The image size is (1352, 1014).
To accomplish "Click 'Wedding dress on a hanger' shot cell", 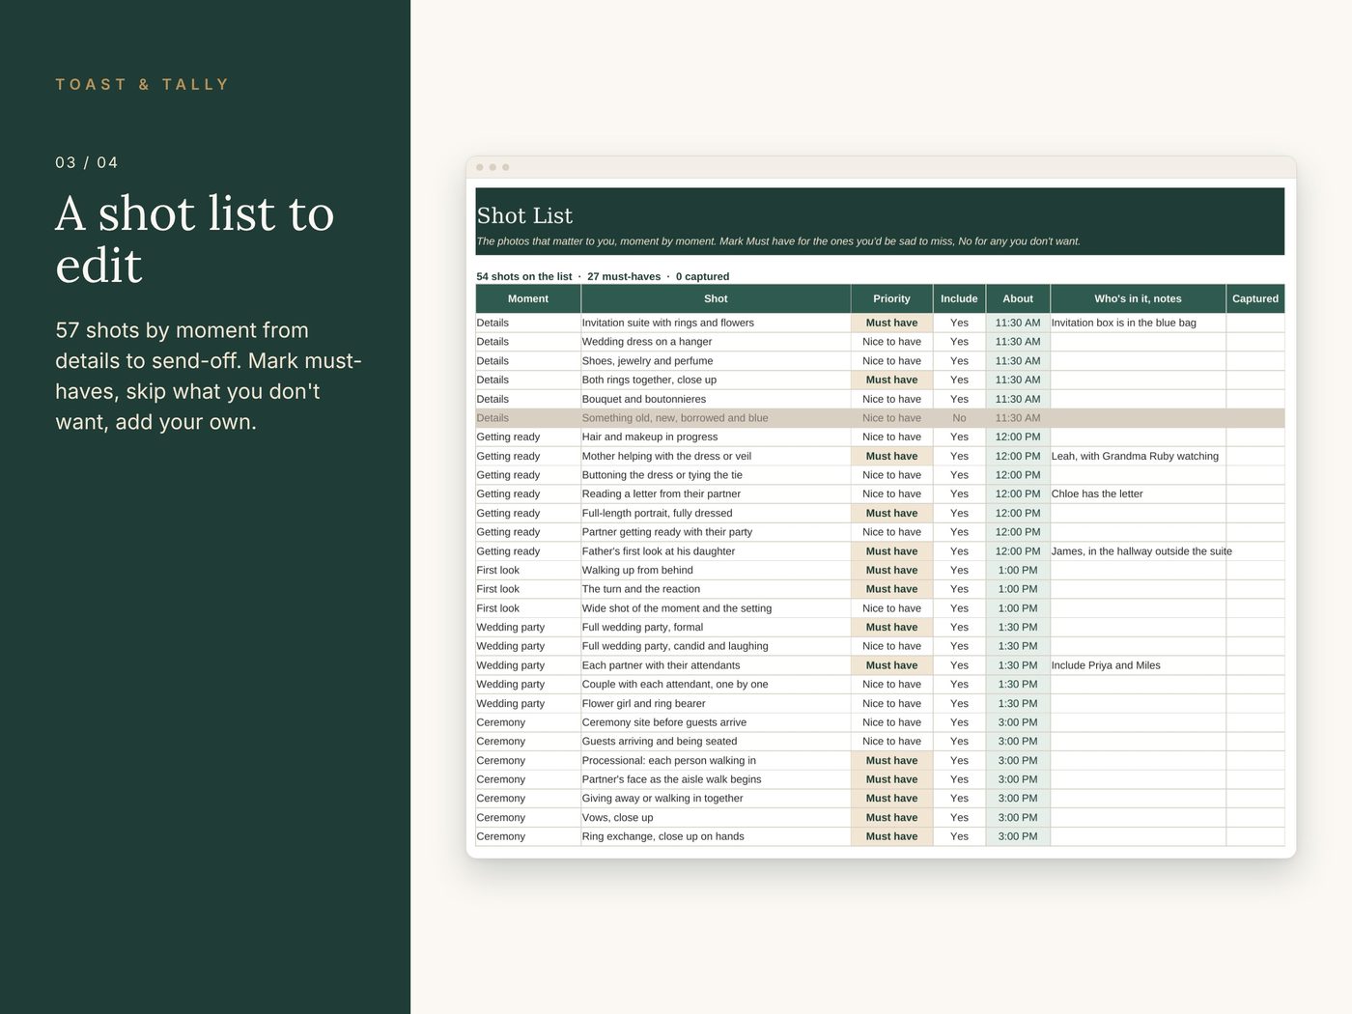I will 716,342.
